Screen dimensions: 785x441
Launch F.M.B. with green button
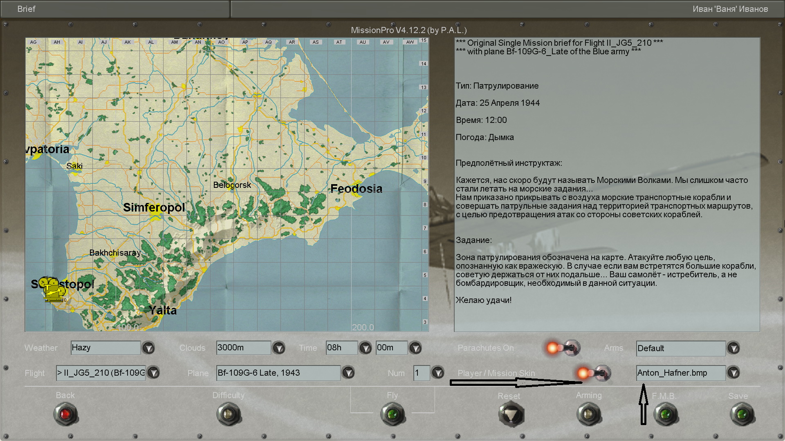[665, 414]
